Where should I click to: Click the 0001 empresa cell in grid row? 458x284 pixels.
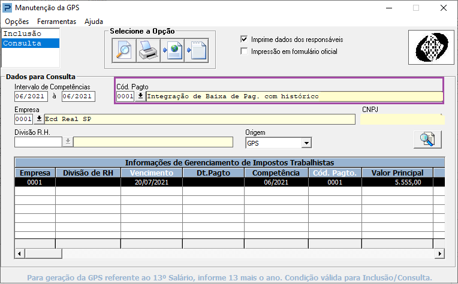35,182
